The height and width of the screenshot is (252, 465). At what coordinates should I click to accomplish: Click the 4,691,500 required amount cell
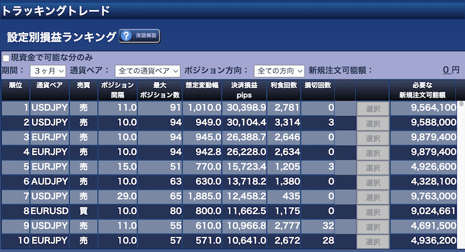coord(423,226)
